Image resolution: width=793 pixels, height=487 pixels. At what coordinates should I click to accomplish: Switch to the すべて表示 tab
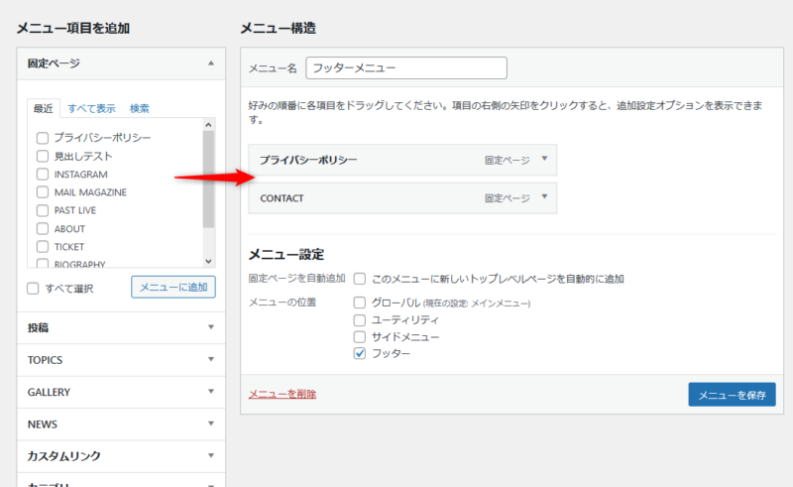pyautogui.click(x=91, y=109)
